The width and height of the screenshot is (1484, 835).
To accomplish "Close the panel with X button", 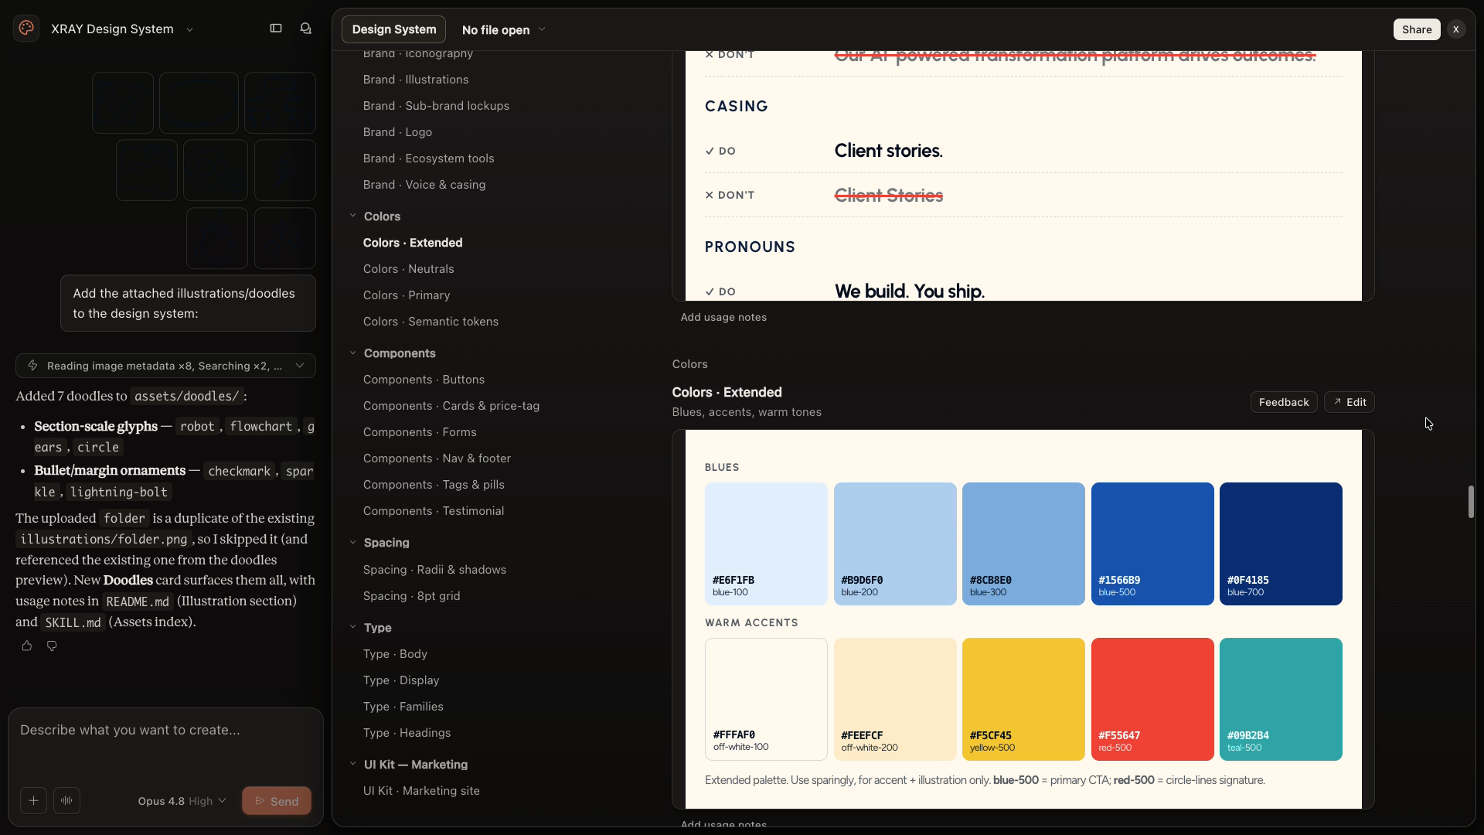I will click(x=1456, y=29).
